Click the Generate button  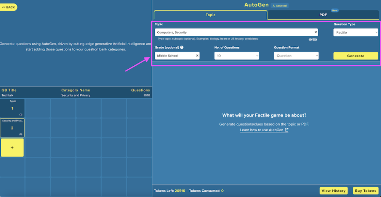[355, 56]
